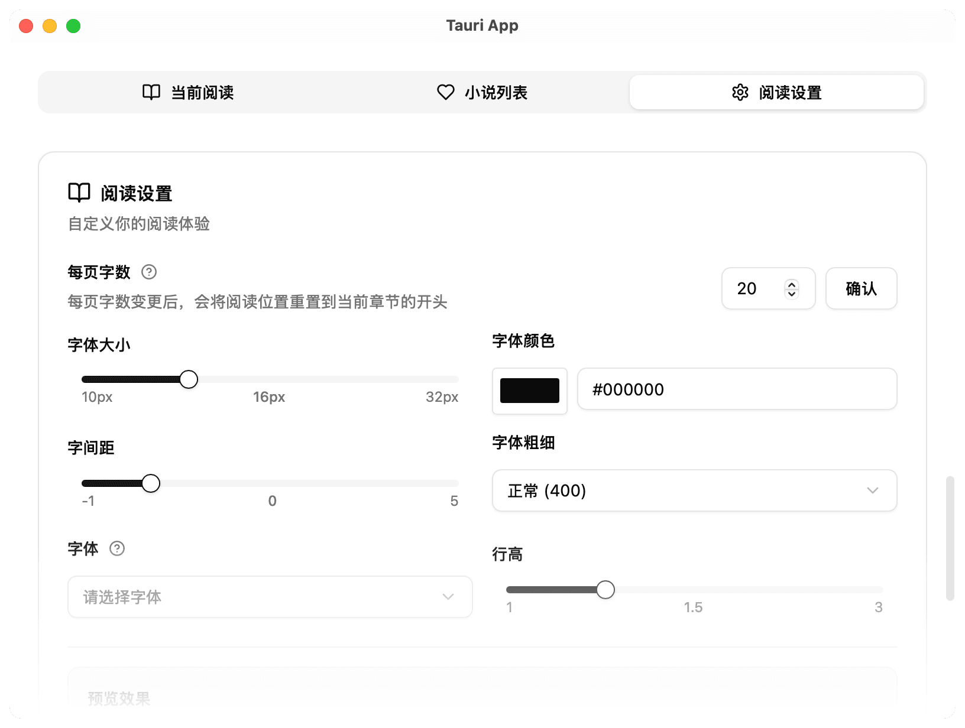Click the up arrow on the 20 stepper

(x=792, y=284)
